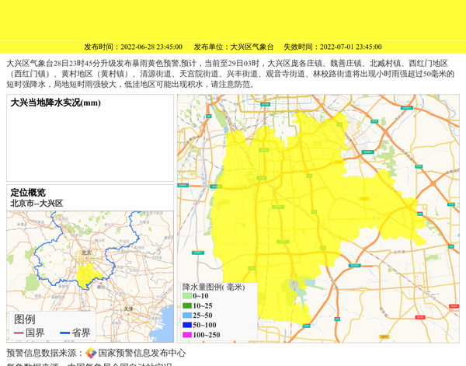
Task: Click the 大兴当地降水实况(mm) panel title
Action: coord(55,103)
